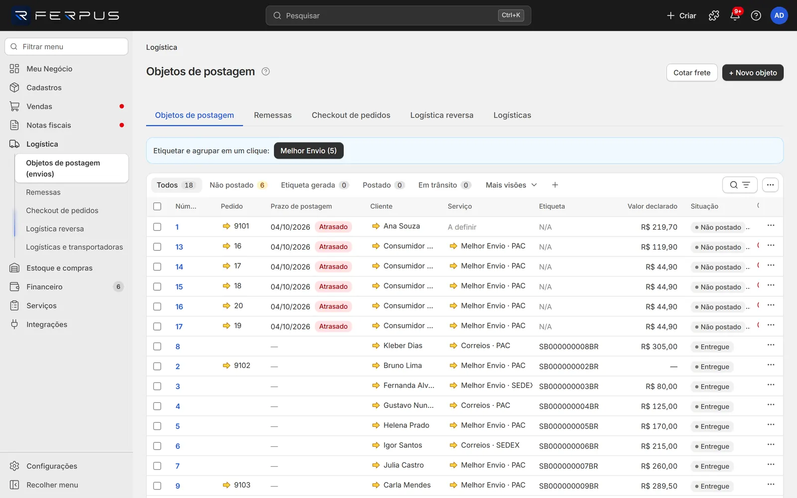797x498 pixels.
Task: Click help icon beside Objetos de postagem title
Action: coord(266,71)
